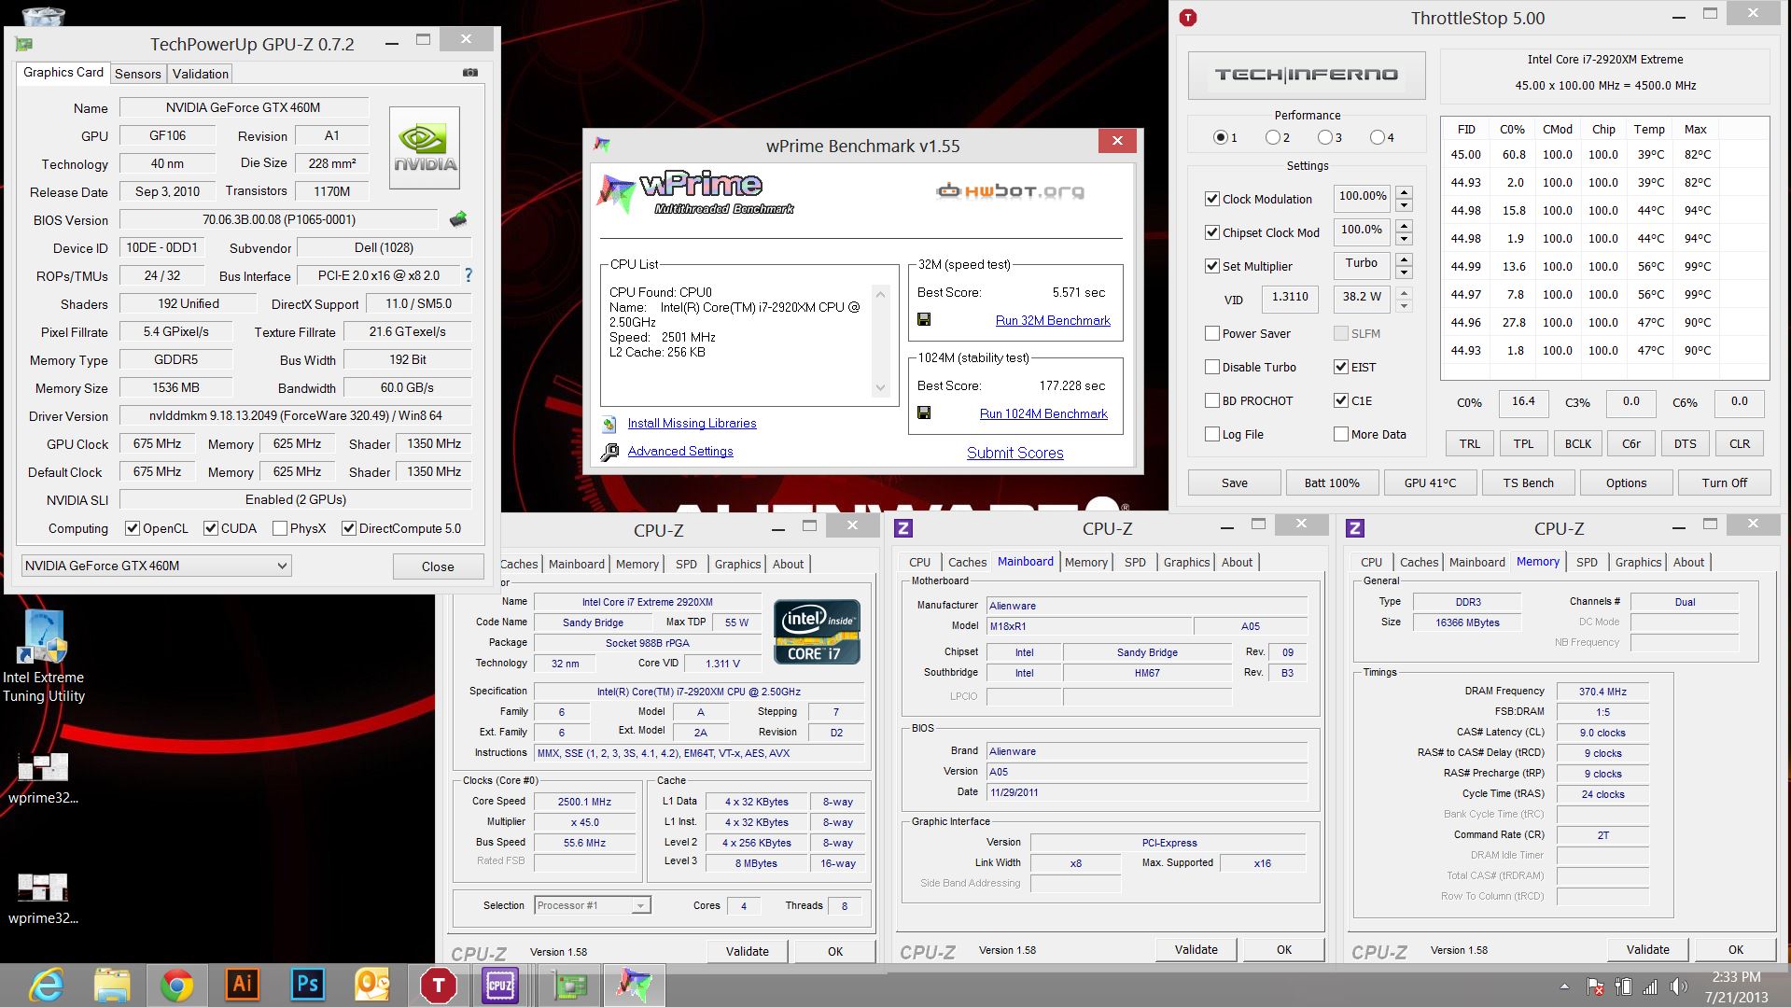The height and width of the screenshot is (1007, 1791).
Task: Click the Validate button in right CPU-Z window
Action: [1647, 949]
